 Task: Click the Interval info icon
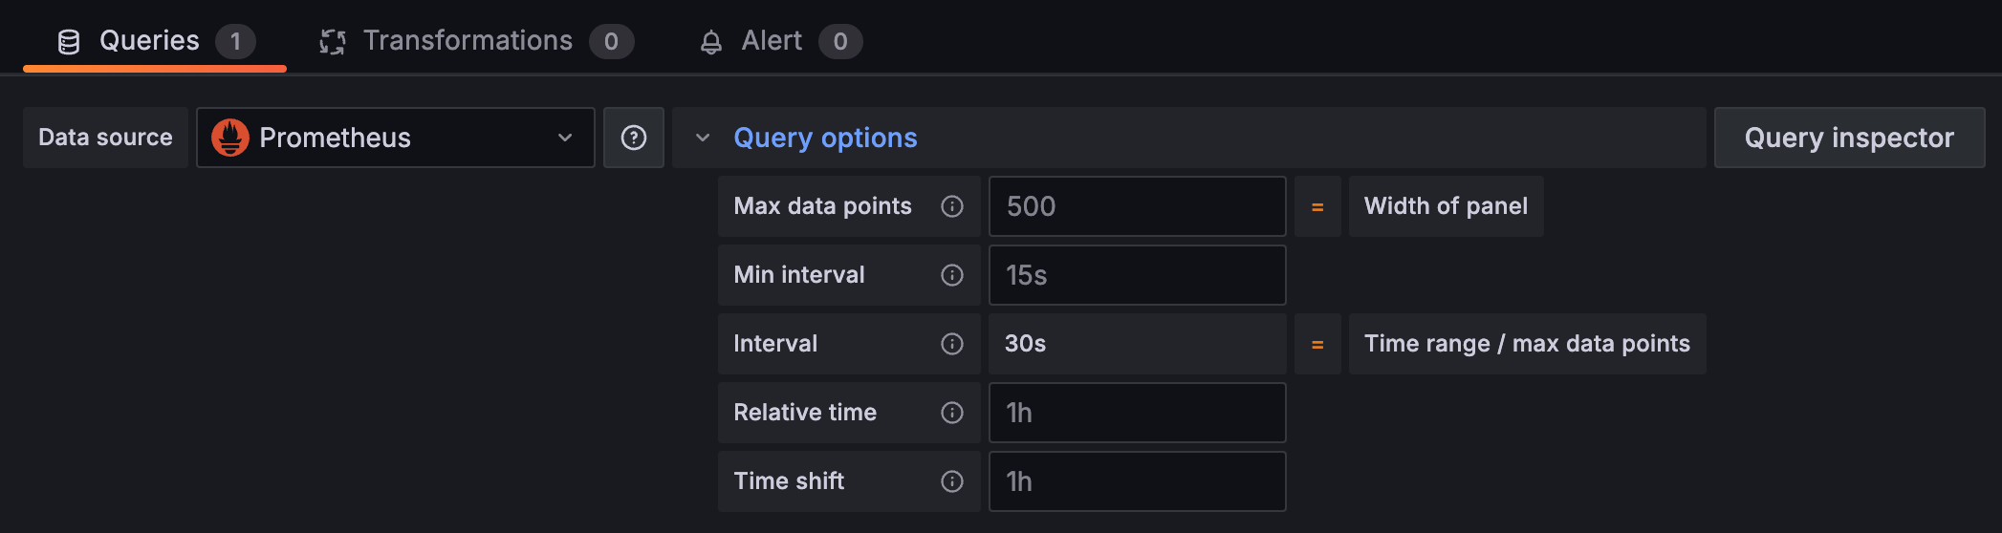click(x=951, y=344)
